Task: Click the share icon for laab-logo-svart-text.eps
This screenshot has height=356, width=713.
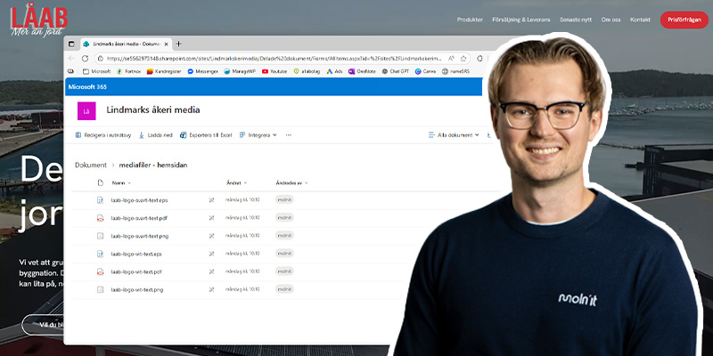Action: tap(211, 199)
